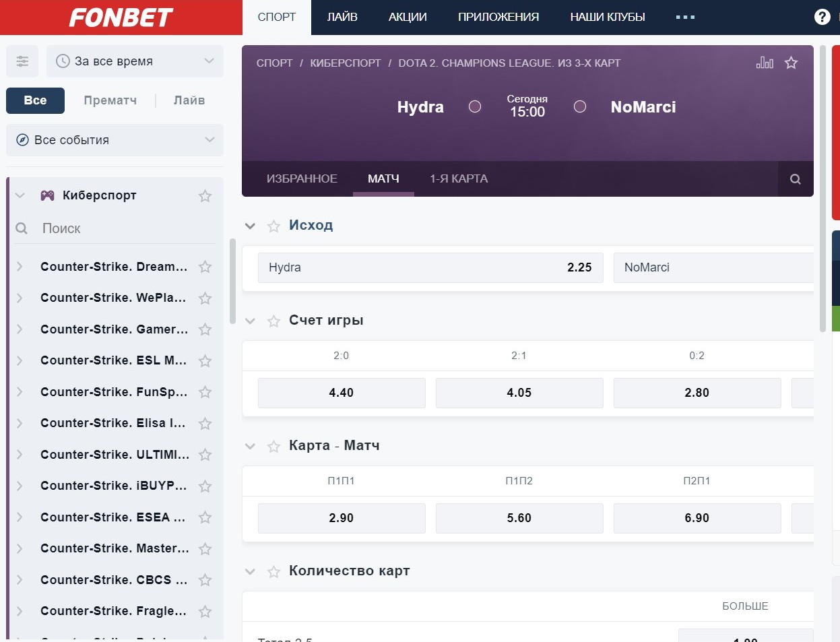Follow the КИБЕРСПОРТ breadcrumb link
The image size is (840, 642).
tap(346, 63)
